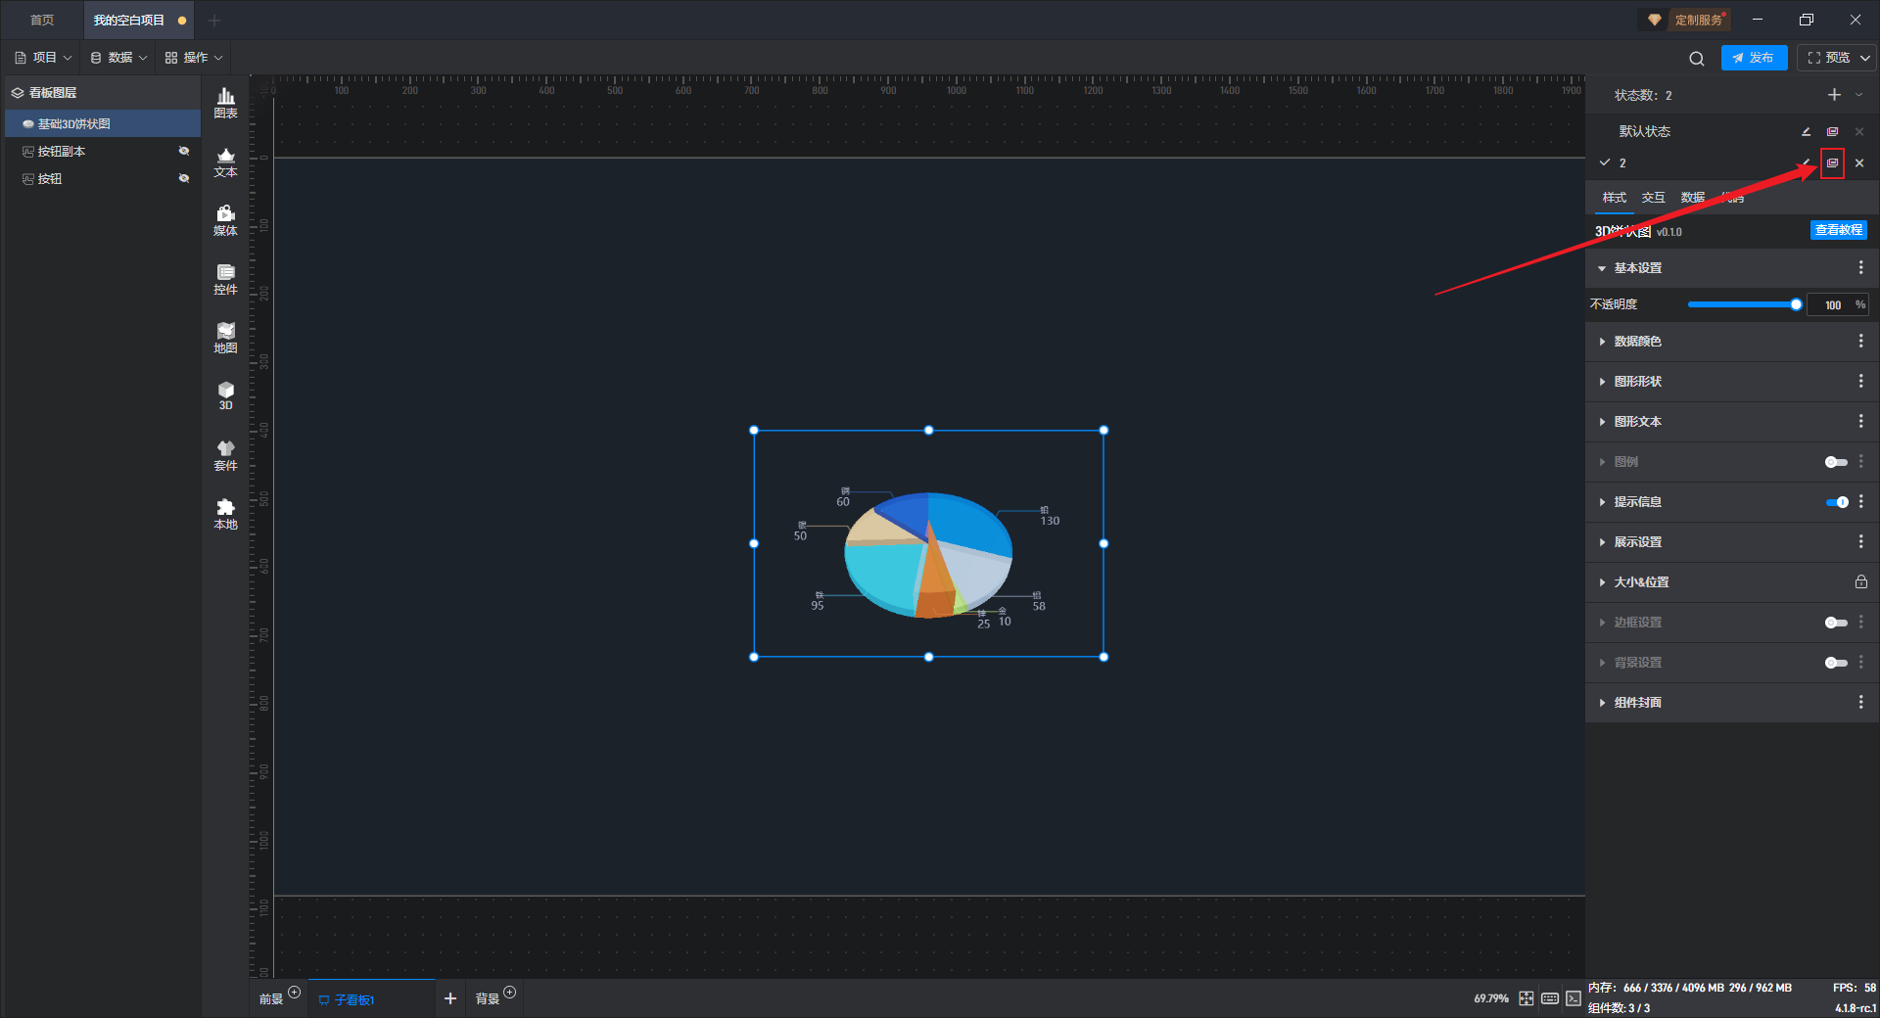
Task: Open more options for 展示设置
Action: coord(1860,542)
